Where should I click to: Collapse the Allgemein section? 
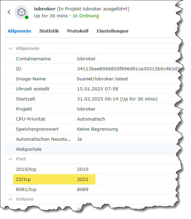(x=10, y=49)
